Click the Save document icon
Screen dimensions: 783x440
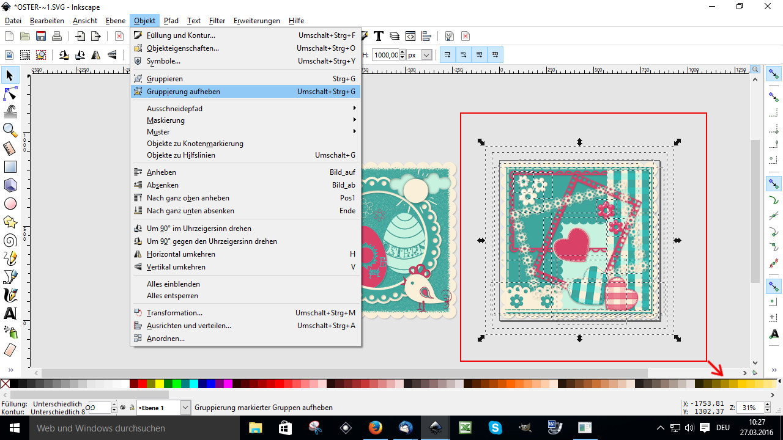coord(41,36)
